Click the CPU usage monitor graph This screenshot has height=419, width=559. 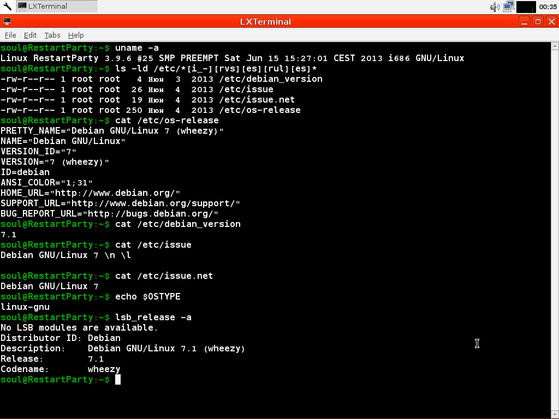click(526, 7)
